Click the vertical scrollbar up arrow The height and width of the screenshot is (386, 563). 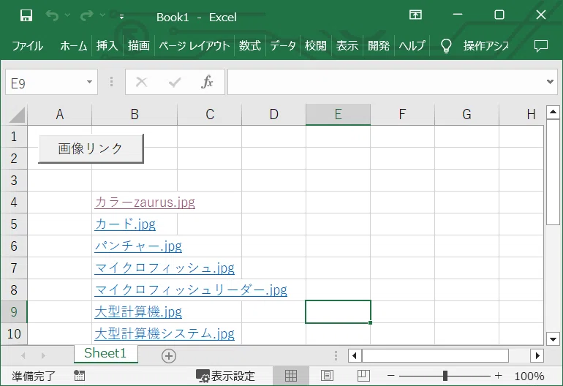click(x=553, y=113)
